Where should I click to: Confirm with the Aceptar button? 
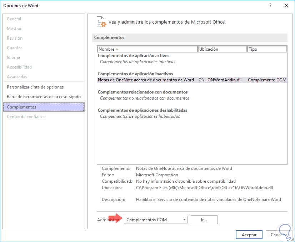(249, 235)
